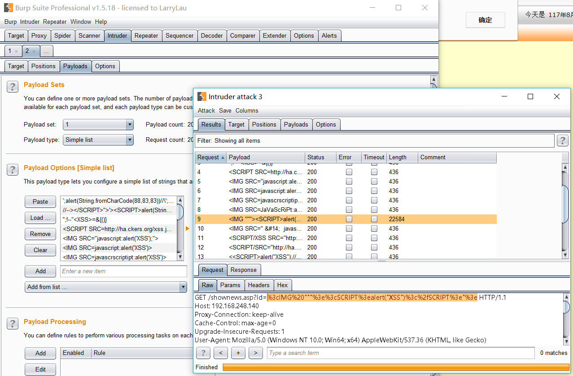The image size is (573, 376).
Task: Go to previous search match button
Action: click(x=221, y=353)
